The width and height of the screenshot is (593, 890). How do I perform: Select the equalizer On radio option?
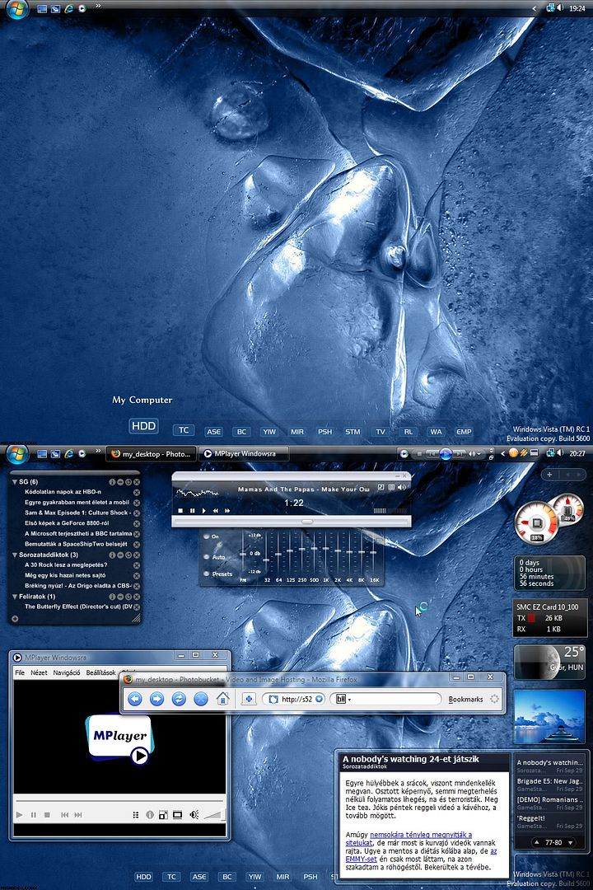(206, 536)
